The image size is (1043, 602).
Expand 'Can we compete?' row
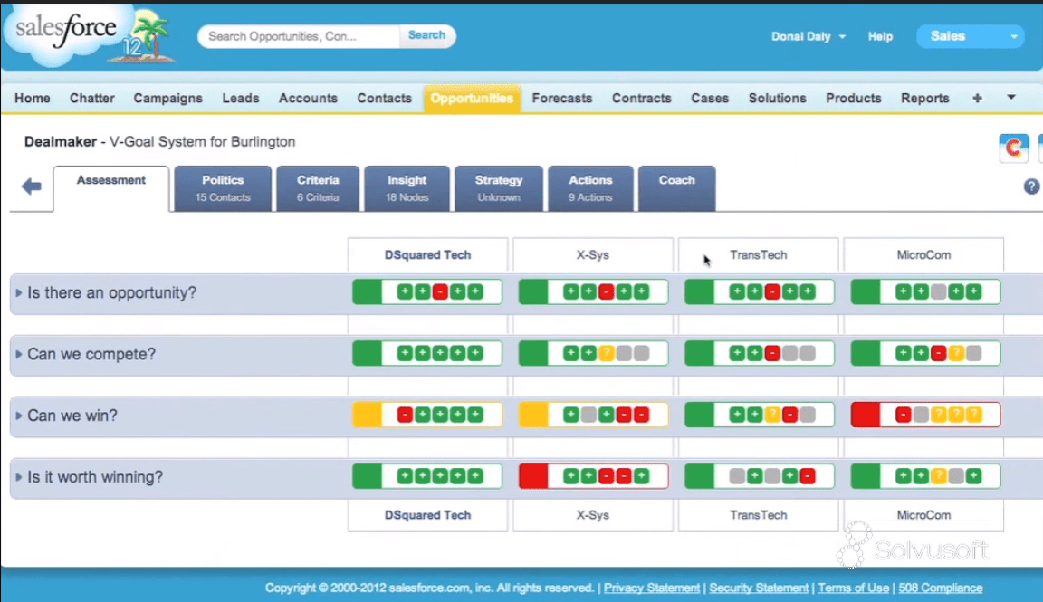19,354
